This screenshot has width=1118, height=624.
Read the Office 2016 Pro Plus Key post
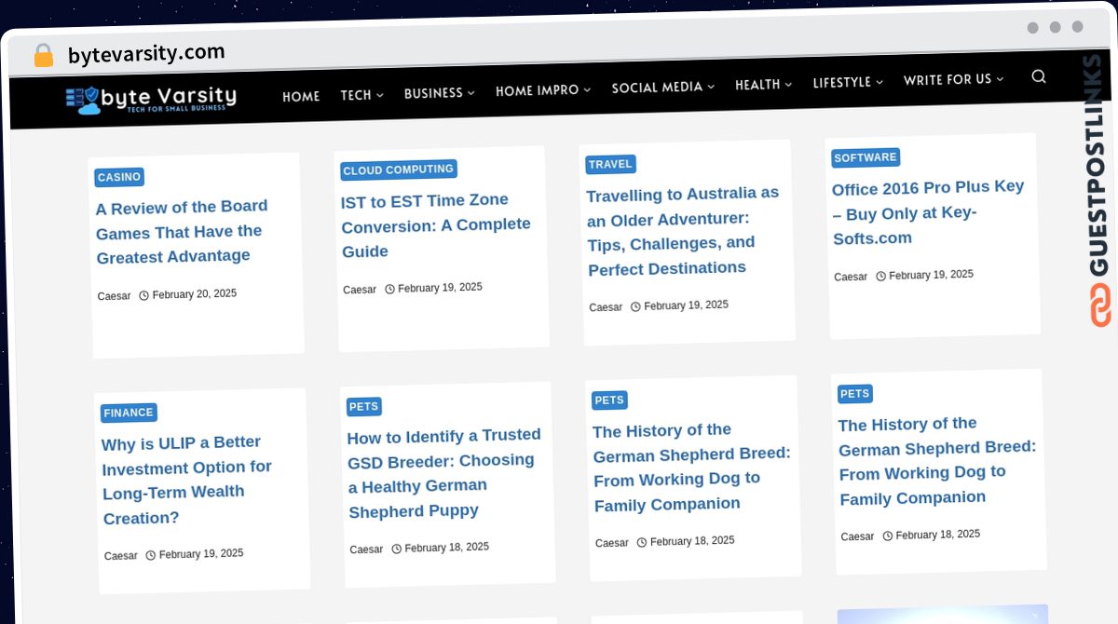pyautogui.click(x=928, y=212)
